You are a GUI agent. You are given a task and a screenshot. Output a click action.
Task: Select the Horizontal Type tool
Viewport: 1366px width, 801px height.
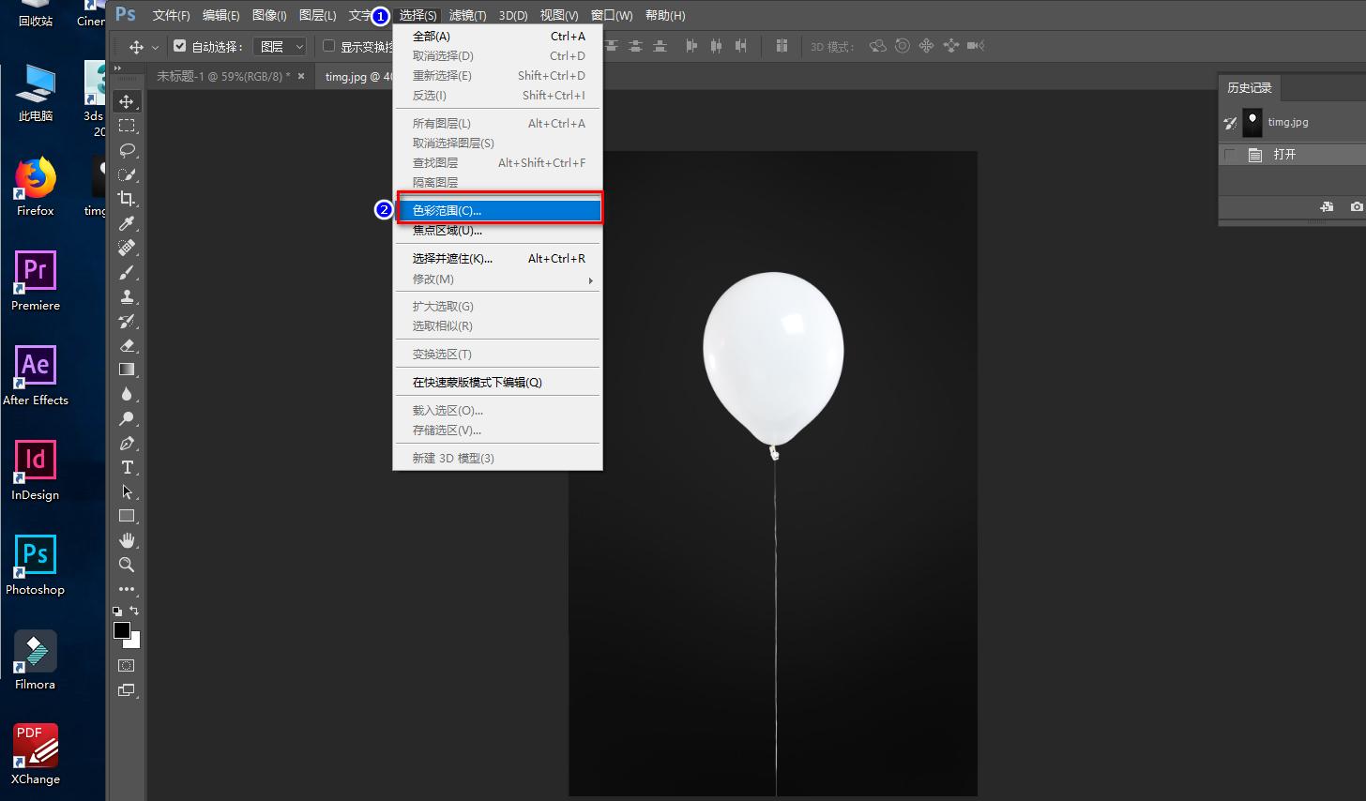(x=127, y=467)
